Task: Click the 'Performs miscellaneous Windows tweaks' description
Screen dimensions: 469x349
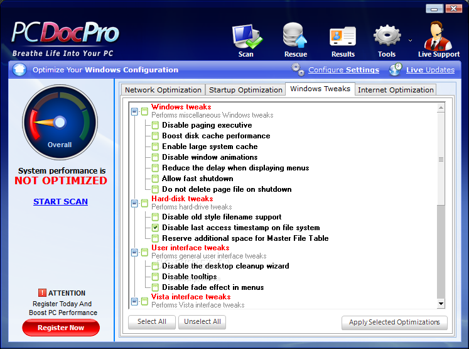Action: [212, 115]
